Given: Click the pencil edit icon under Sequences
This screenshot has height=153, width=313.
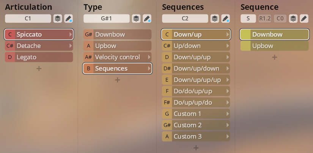Looking at the screenshot, I should point(225,19).
